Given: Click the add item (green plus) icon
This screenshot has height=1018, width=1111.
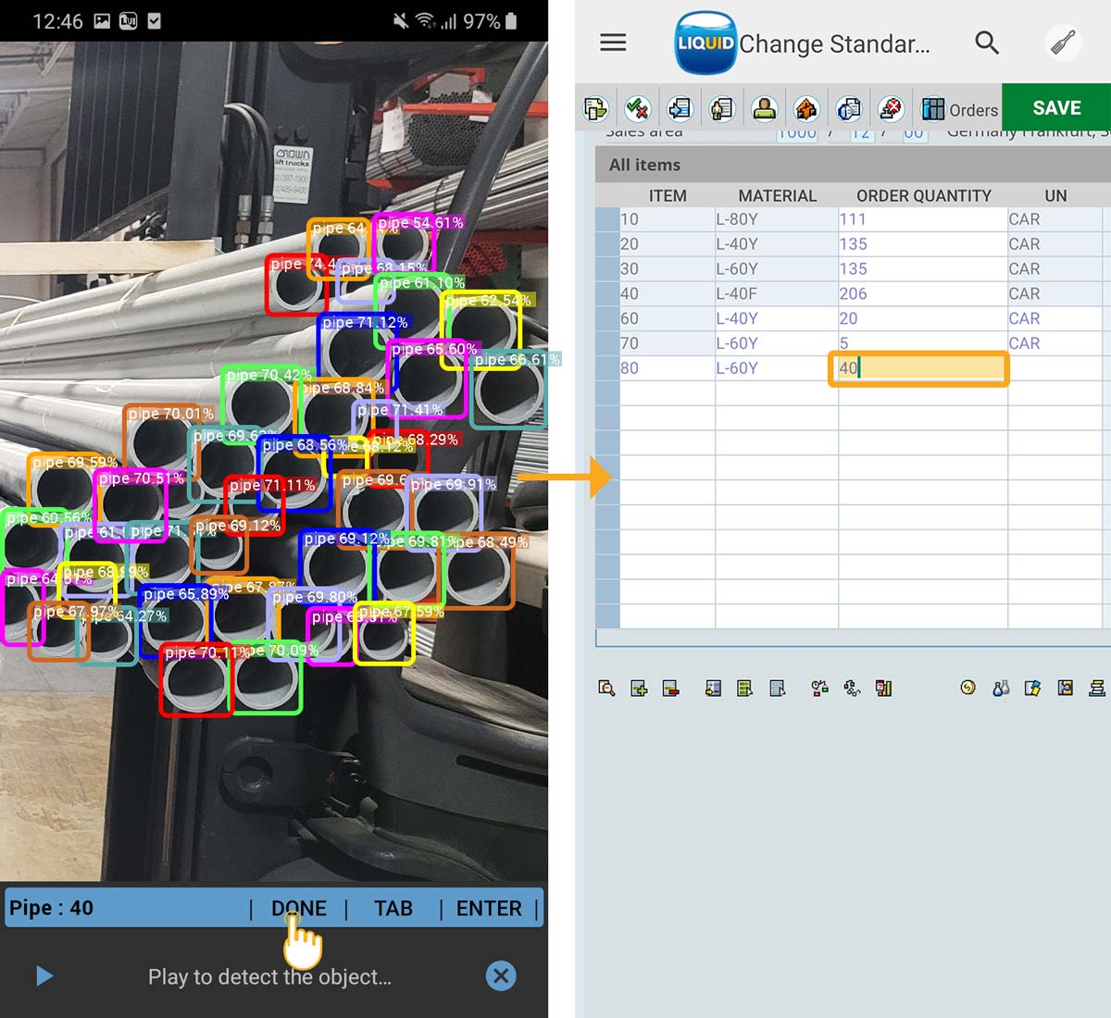Looking at the screenshot, I should coord(639,688).
